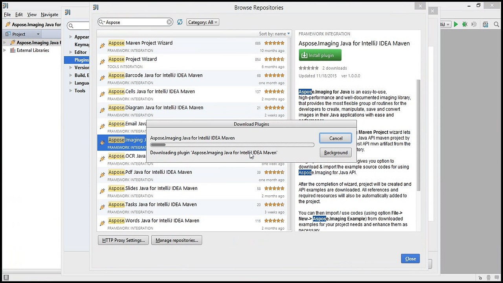Viewport: 503px width, 283px height.
Task: Click plugin icon beside Aspose.Tasks
Action: [102, 207]
